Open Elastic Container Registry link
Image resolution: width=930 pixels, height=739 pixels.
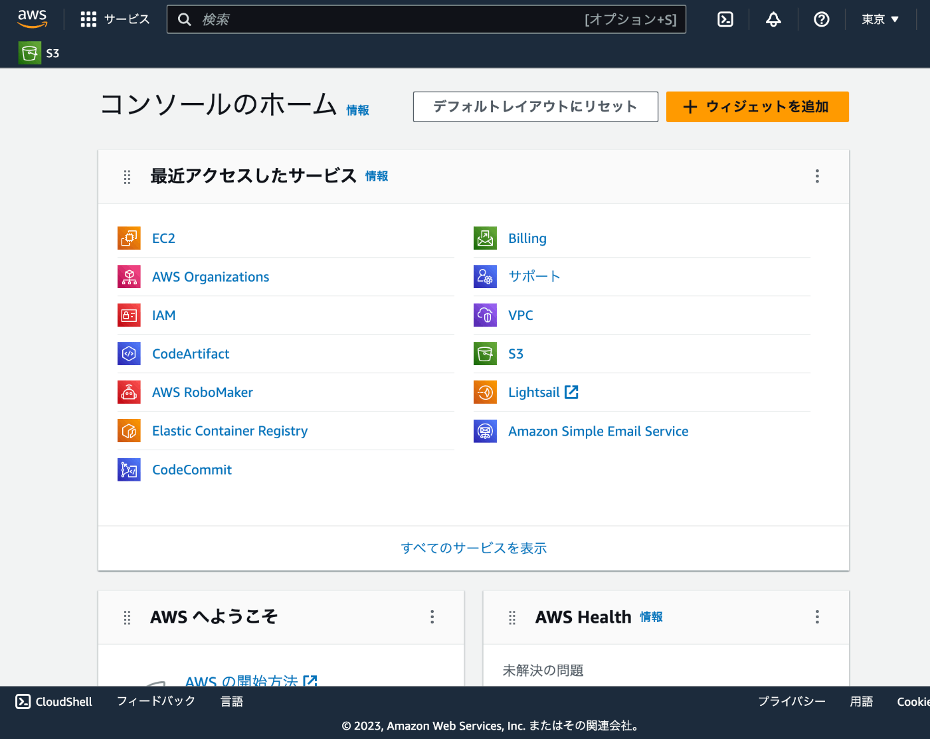tap(230, 431)
